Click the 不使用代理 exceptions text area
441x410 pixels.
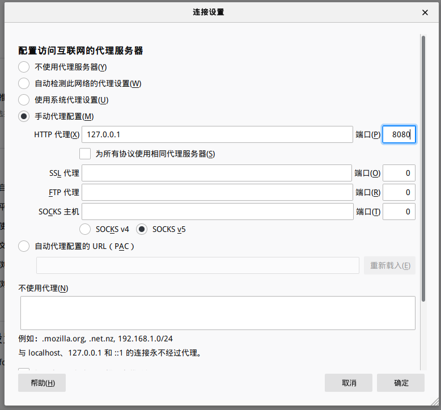coord(218,313)
